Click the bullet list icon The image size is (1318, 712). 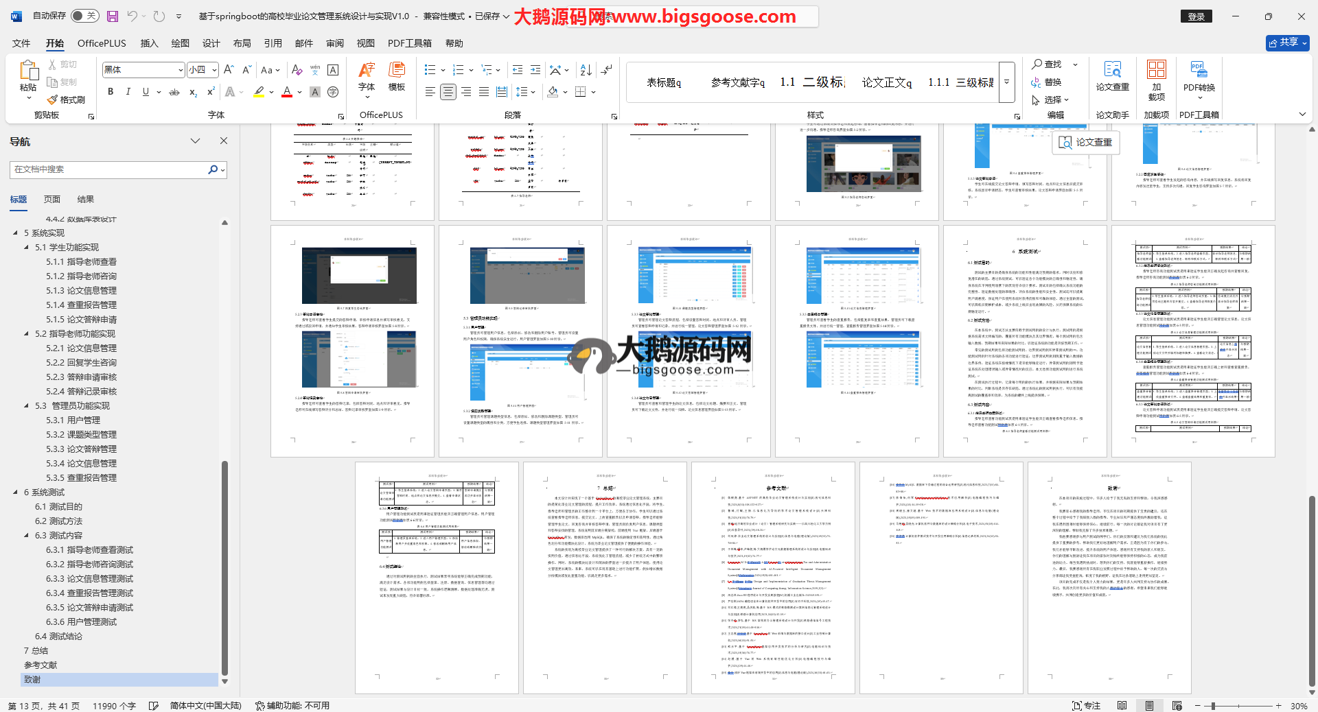click(x=430, y=70)
